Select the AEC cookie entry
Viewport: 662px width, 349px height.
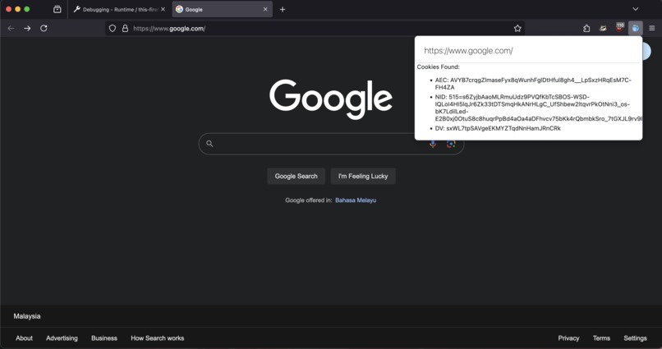click(533, 84)
